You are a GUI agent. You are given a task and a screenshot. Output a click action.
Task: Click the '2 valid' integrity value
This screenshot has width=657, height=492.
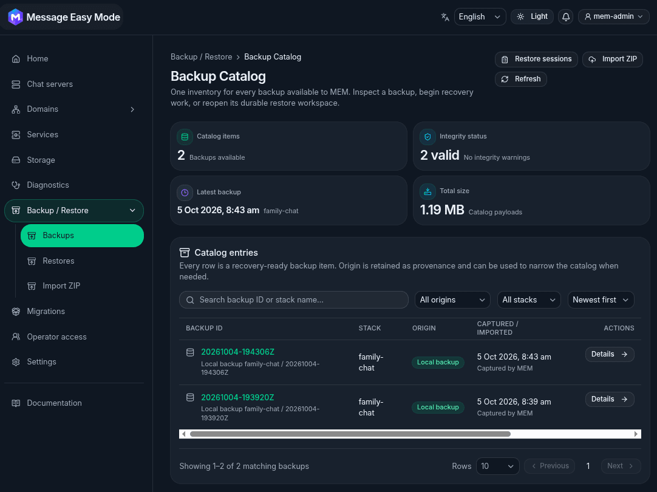[440, 155]
